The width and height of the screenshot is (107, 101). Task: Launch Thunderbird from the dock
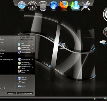coord(54,5)
